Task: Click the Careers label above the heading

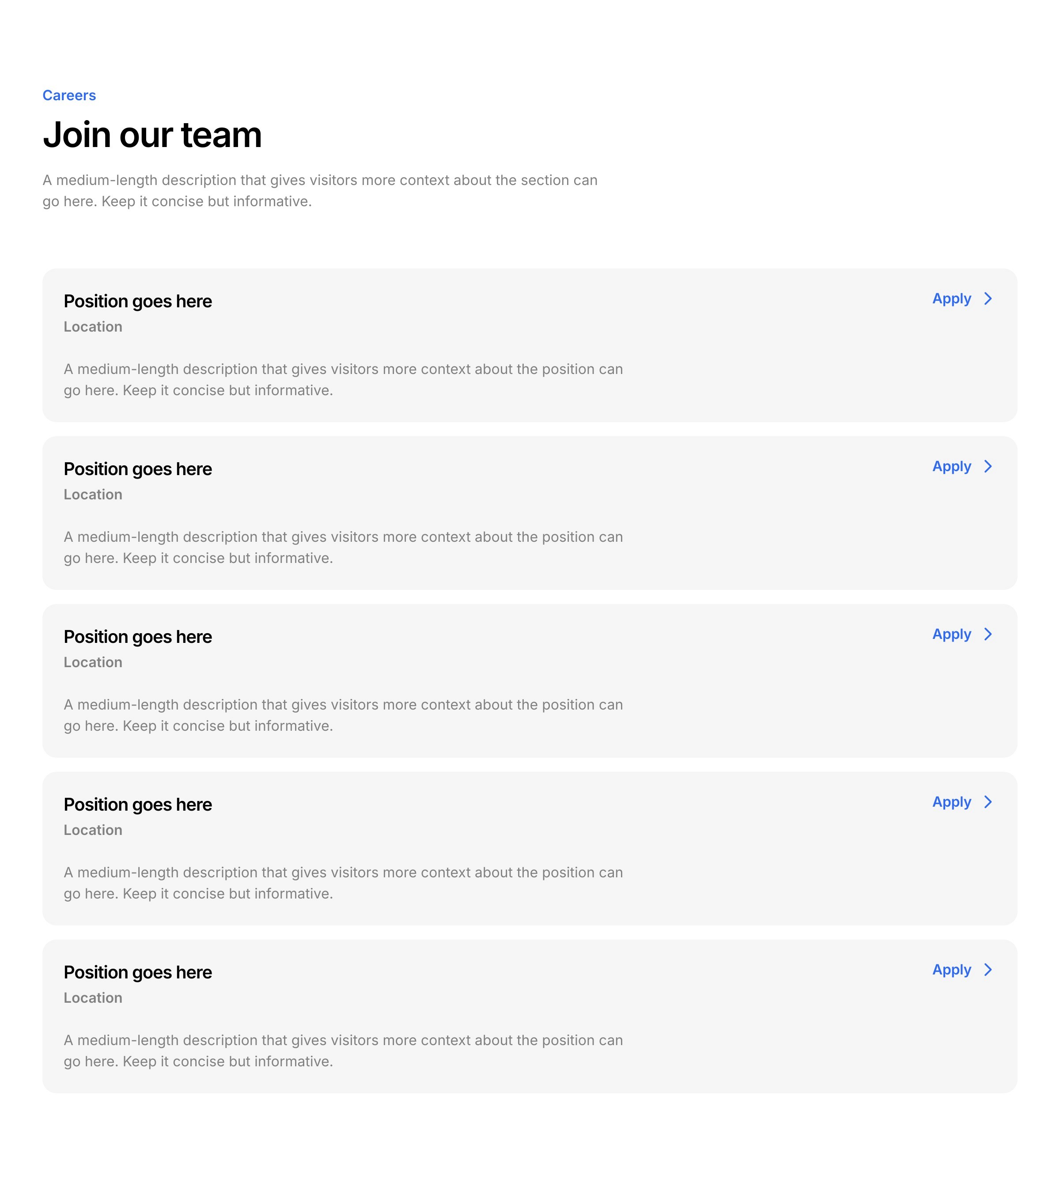Action: pos(69,95)
